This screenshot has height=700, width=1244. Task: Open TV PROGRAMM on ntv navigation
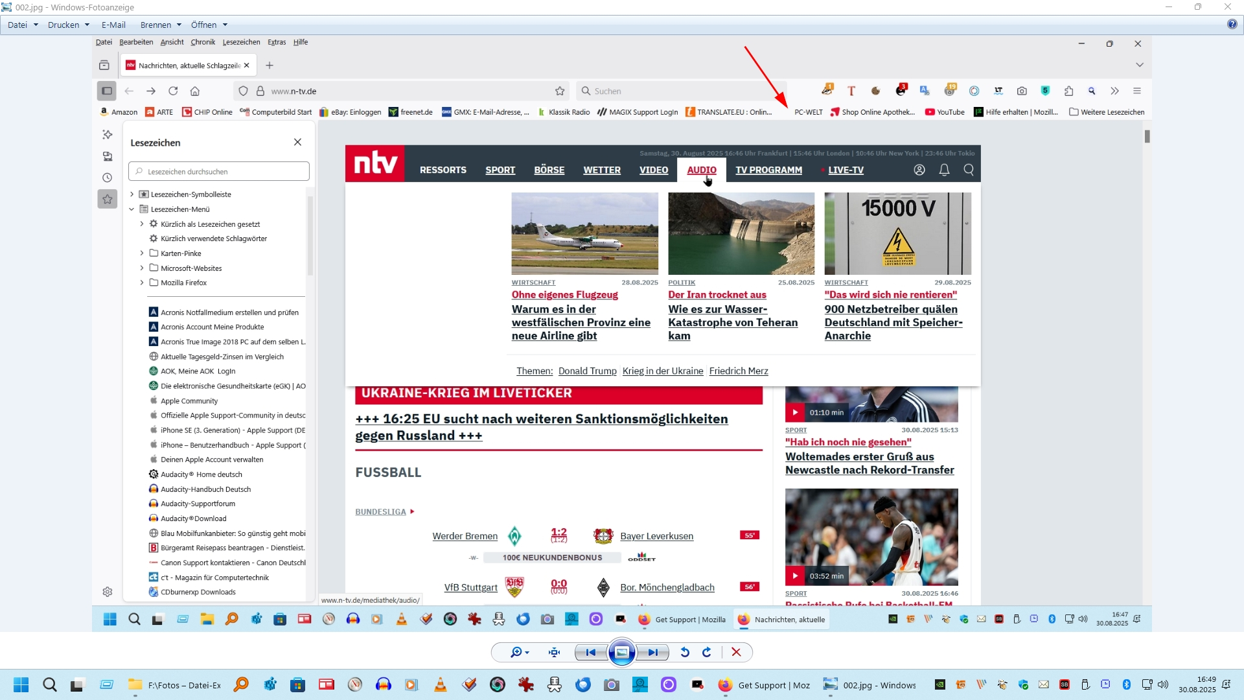pos(769,170)
